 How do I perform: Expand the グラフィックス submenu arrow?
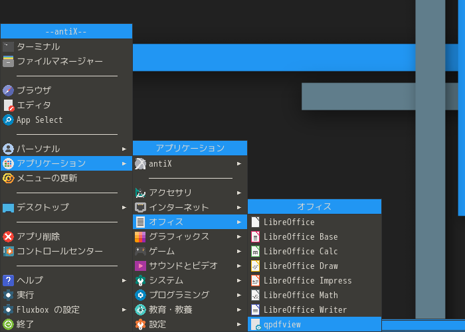click(x=239, y=236)
